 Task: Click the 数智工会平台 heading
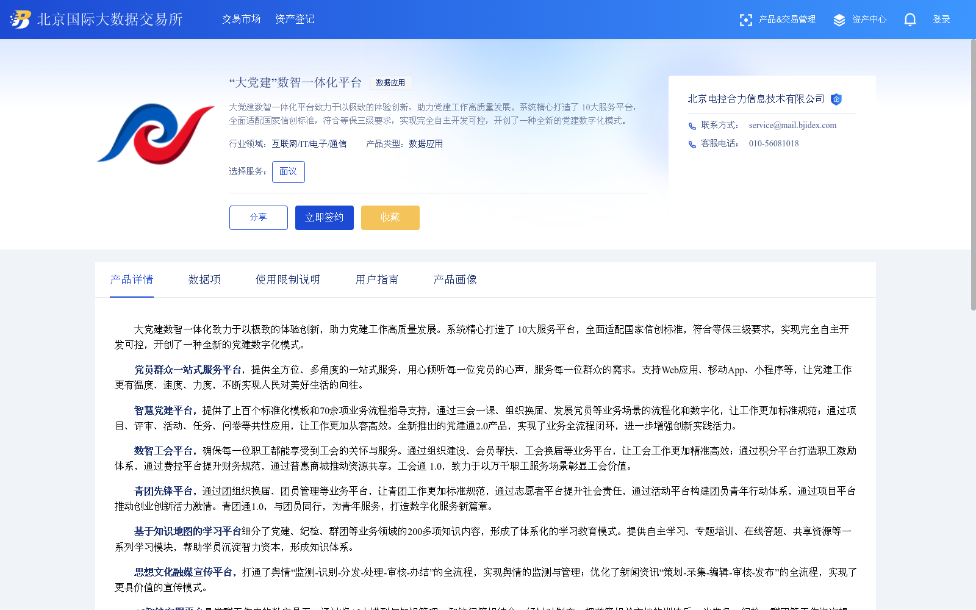[163, 451]
